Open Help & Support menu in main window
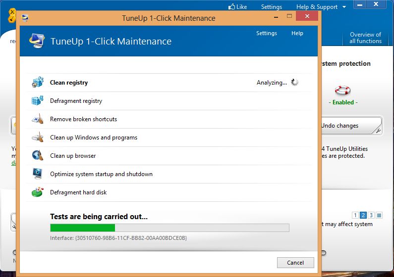Viewport: 394px width, 277px height. tap(317, 7)
